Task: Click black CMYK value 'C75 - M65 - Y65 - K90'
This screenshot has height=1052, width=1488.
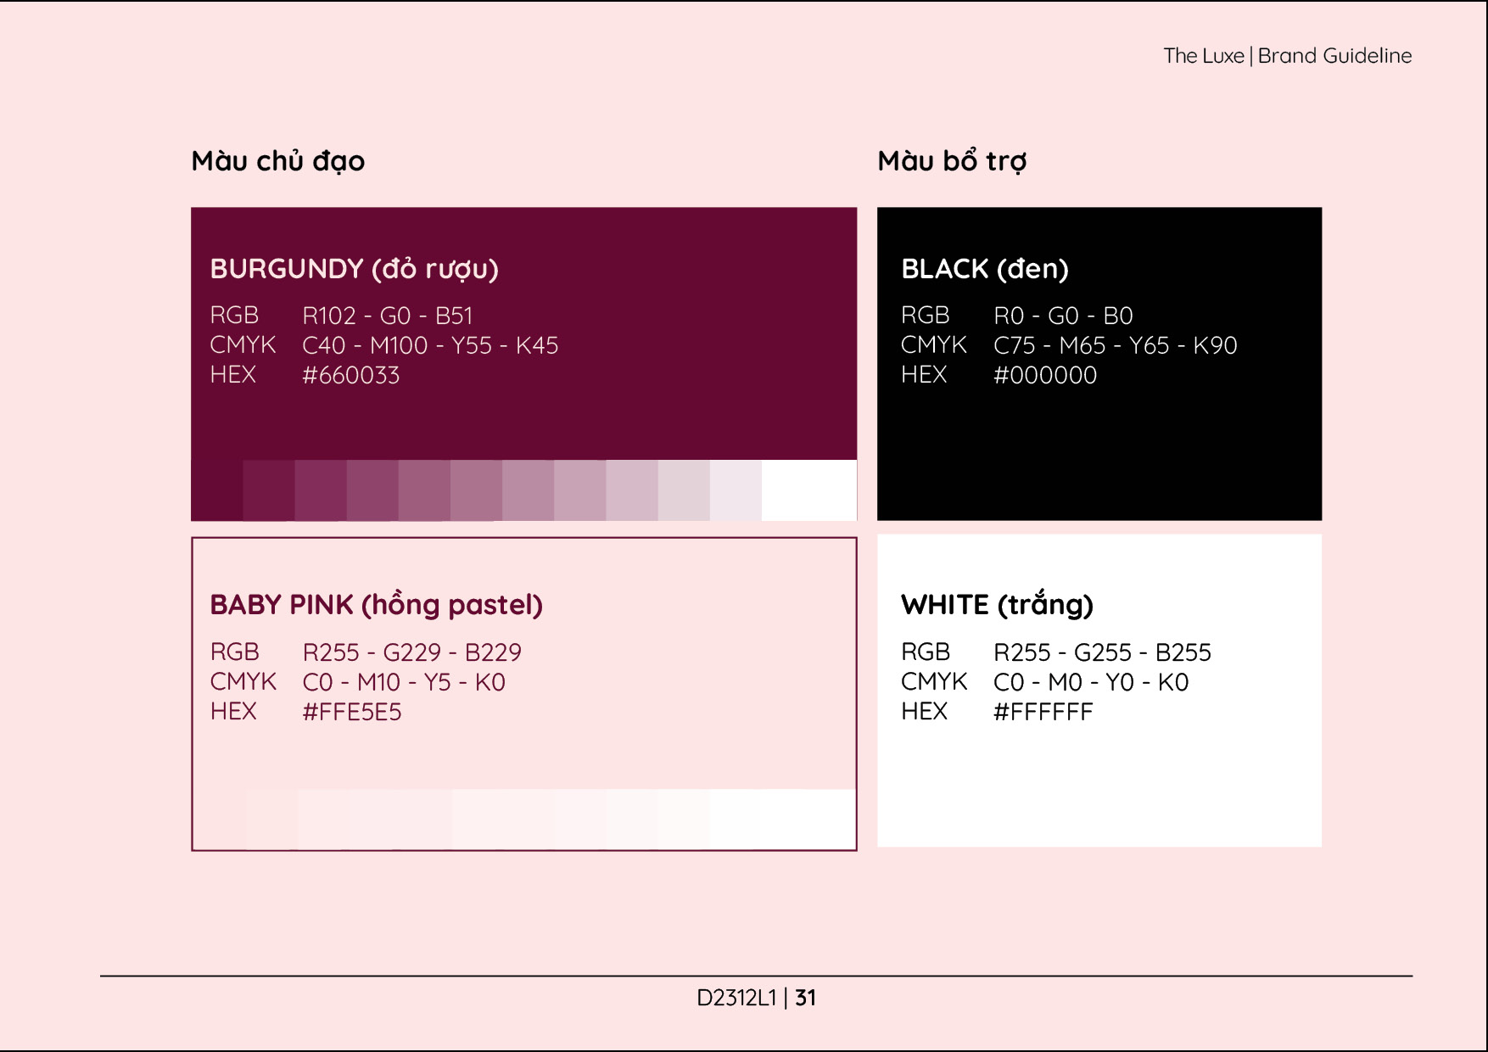Action: pyautogui.click(x=1116, y=345)
